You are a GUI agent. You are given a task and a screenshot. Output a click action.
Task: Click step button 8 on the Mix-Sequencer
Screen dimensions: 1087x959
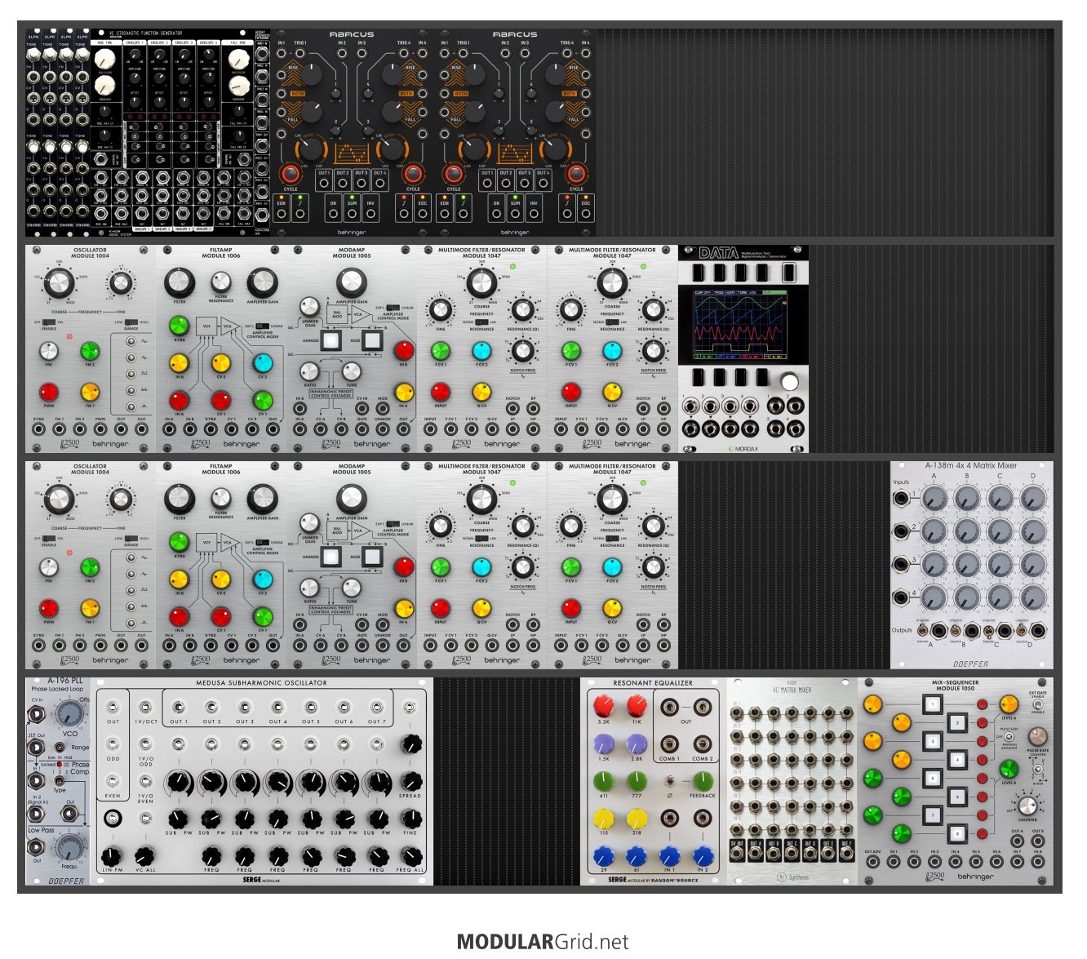click(957, 834)
